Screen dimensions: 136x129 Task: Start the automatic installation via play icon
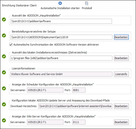[x=60, y=3]
